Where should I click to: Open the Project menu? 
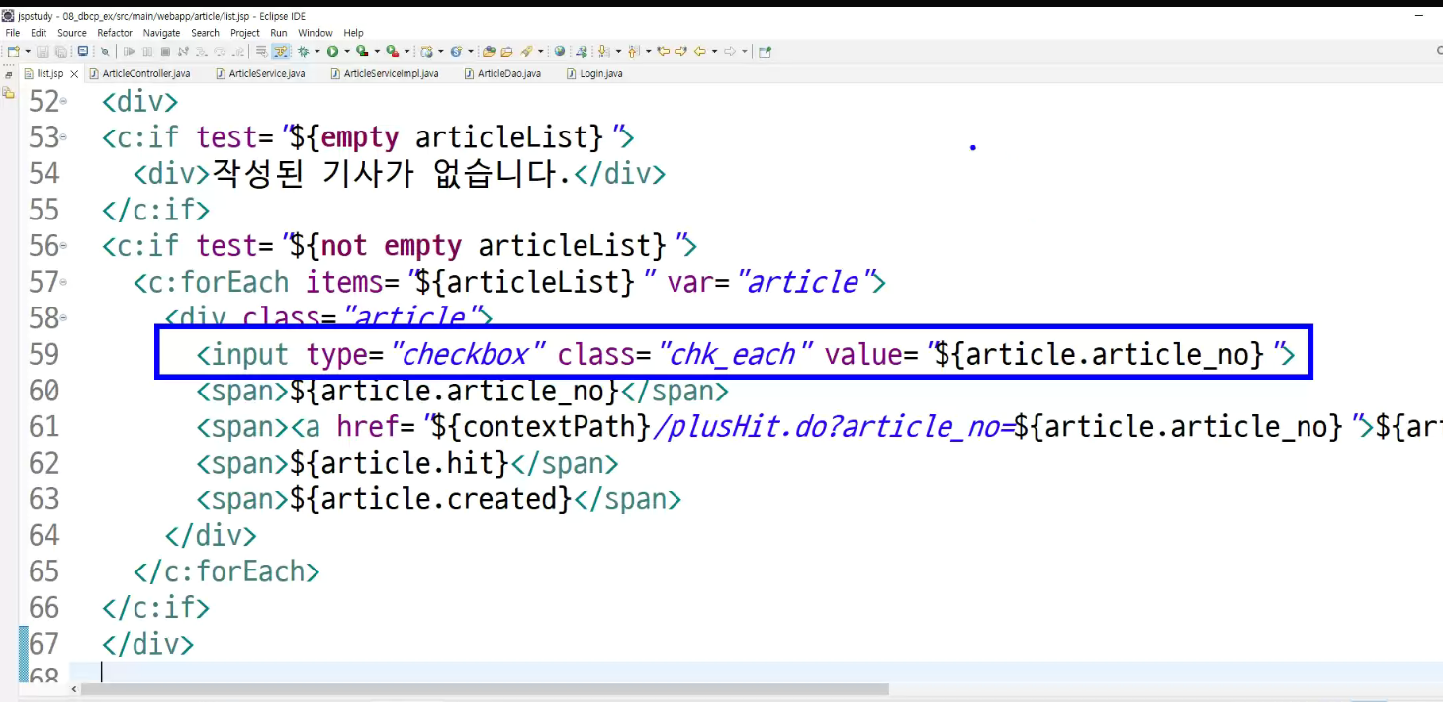tap(245, 33)
